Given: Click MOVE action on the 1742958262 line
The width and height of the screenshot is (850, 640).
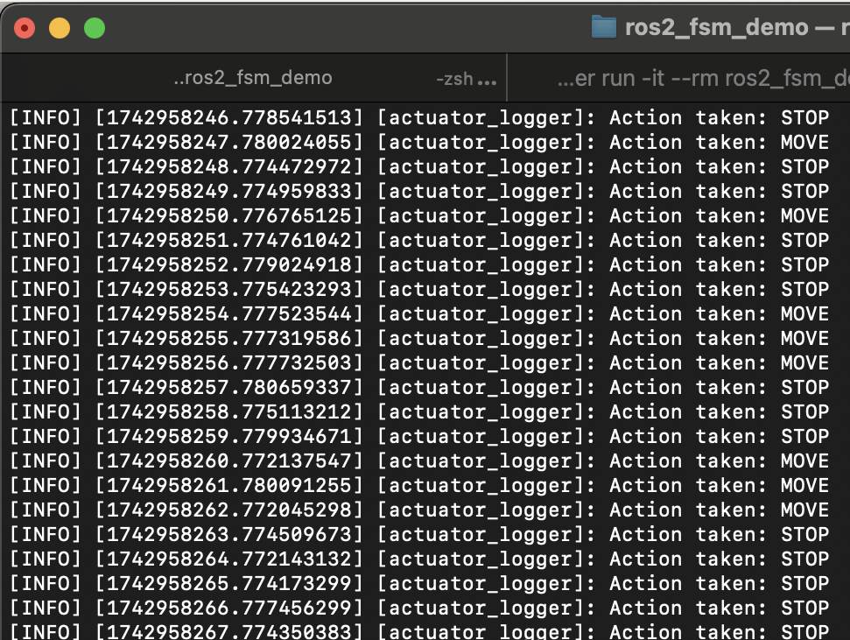Looking at the screenshot, I should coord(804,510).
